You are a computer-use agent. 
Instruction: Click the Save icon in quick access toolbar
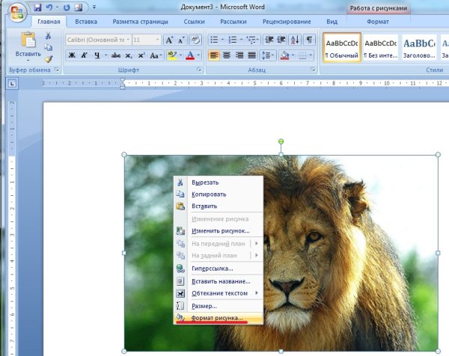point(37,7)
